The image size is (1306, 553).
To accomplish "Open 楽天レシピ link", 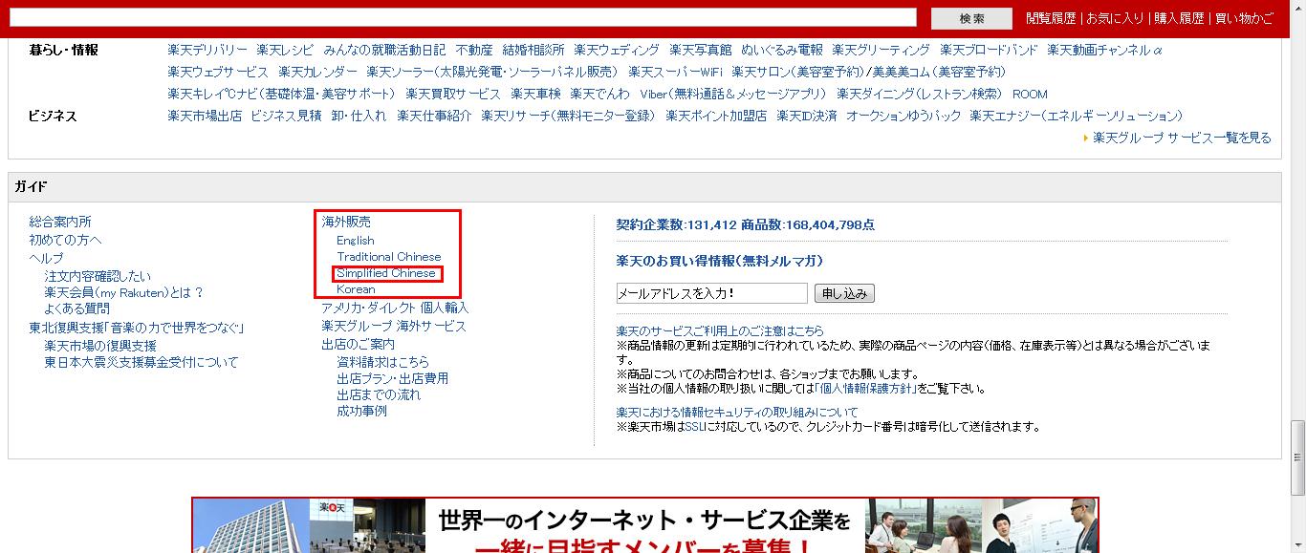I will (x=285, y=50).
